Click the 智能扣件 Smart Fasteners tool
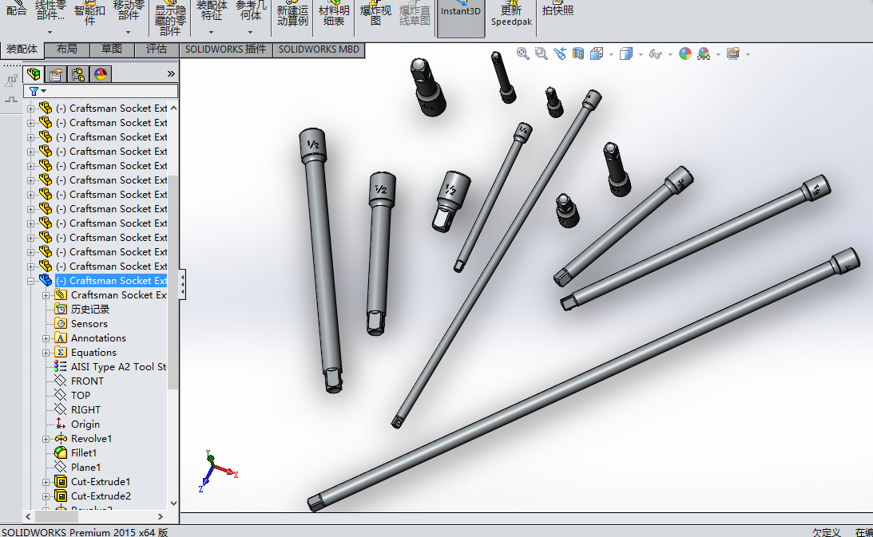The height and width of the screenshot is (537, 873). coord(89,14)
